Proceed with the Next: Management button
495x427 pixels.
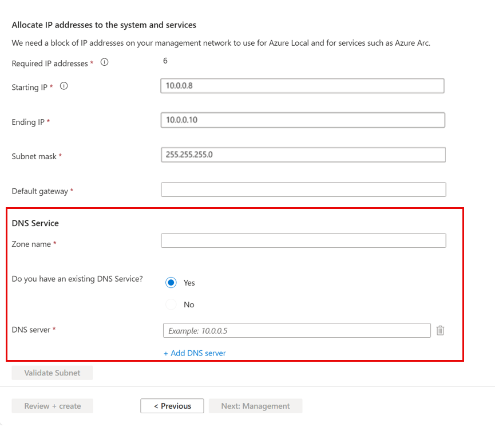[x=255, y=406]
